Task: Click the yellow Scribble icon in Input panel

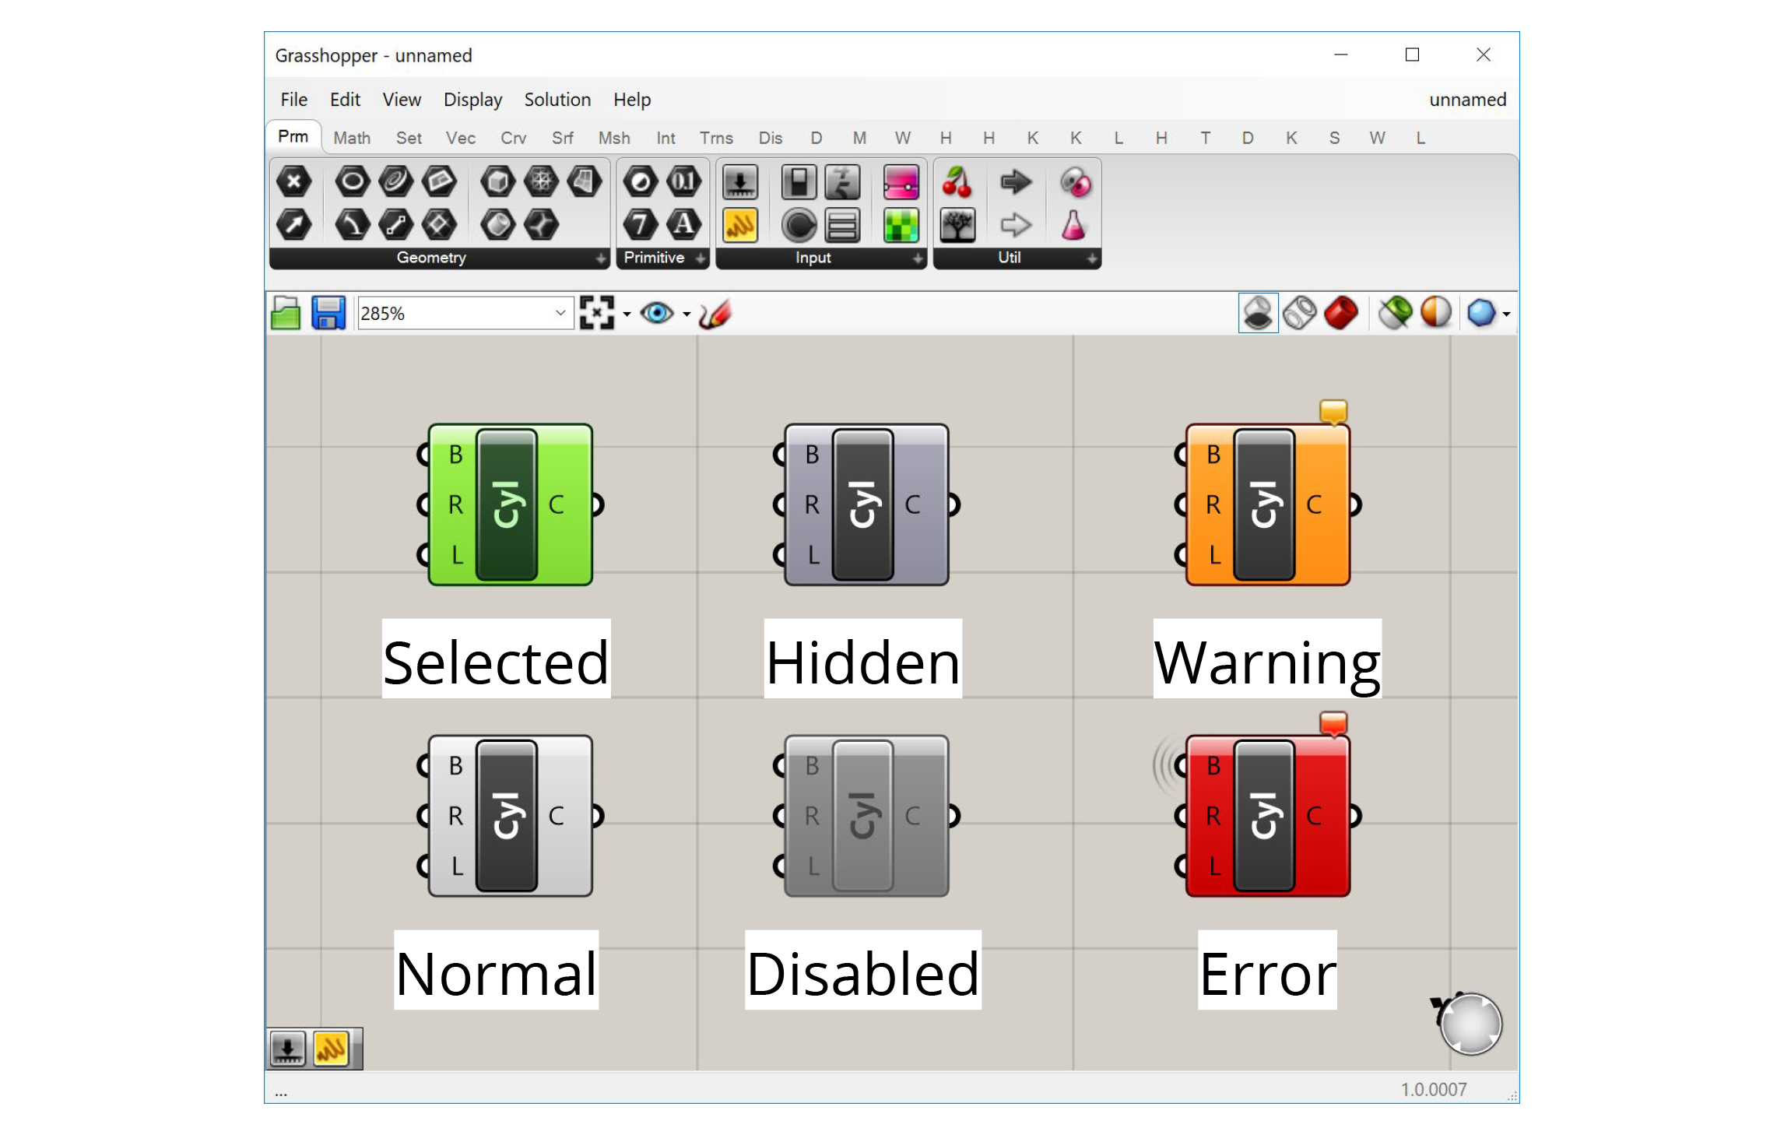Action: (x=739, y=226)
